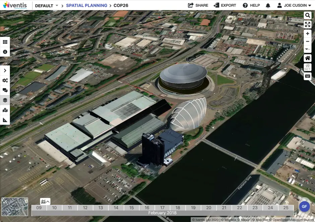Open the info panel icon
The height and width of the screenshot is (222, 315).
click(5, 52)
